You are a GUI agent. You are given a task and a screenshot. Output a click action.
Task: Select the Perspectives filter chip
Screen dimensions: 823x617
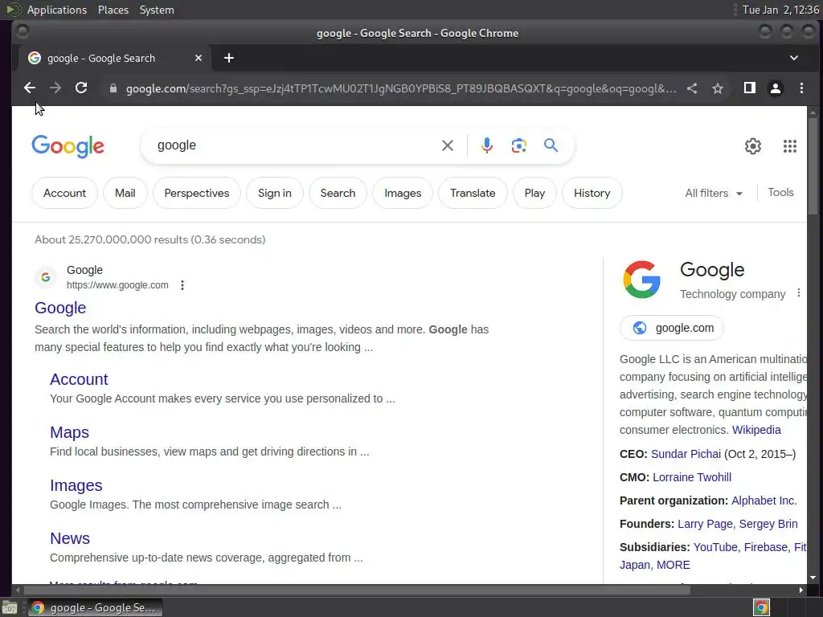click(197, 193)
